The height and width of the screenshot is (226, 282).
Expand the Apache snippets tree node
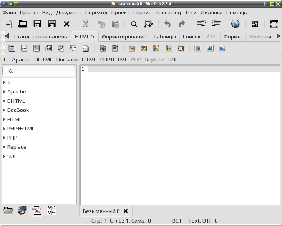click(x=4, y=91)
